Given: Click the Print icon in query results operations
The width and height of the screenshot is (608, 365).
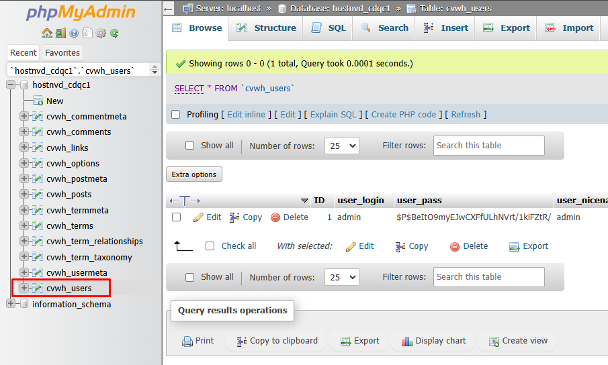Looking at the screenshot, I should click(187, 341).
